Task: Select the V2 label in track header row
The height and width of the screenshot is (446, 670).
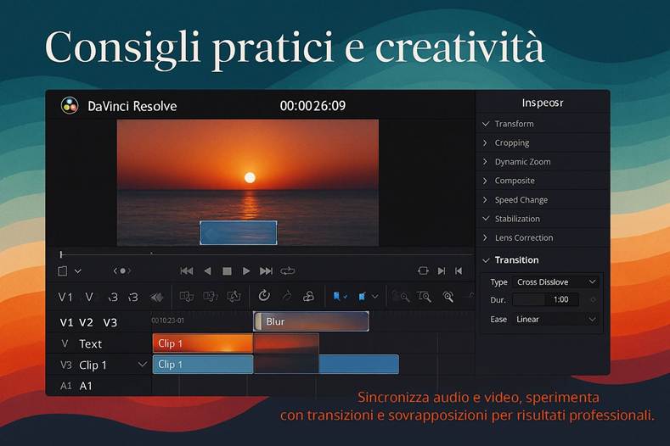Action: [86, 323]
